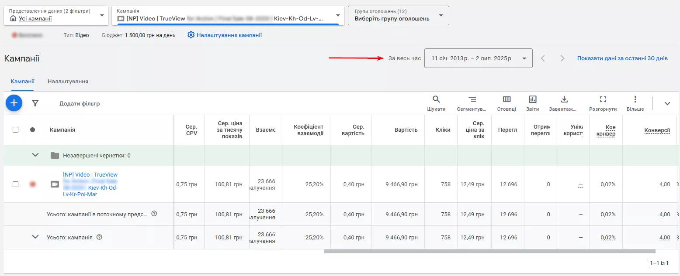
Task: Toggle the select-all checkbox in table header
Action: [15, 129]
